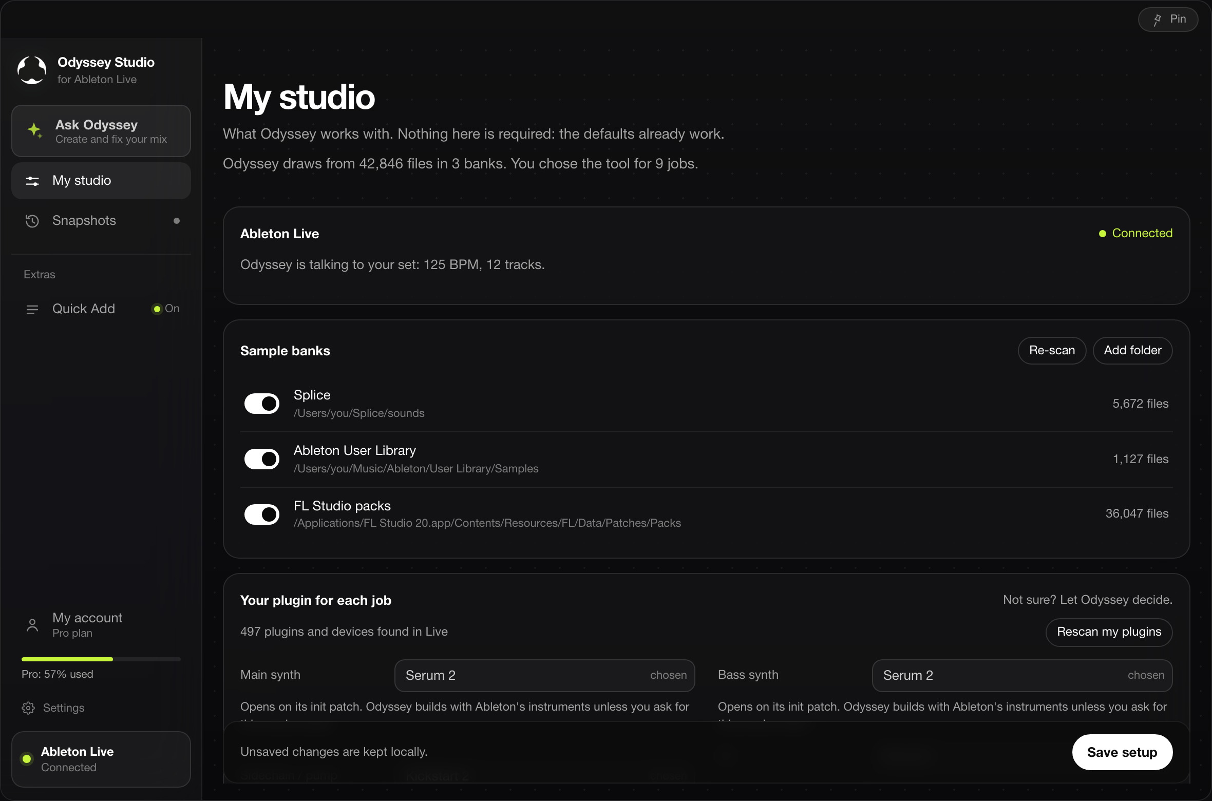Viewport: 1212px width, 801px height.
Task: Toggle the Splice sample bank off
Action: 262,404
